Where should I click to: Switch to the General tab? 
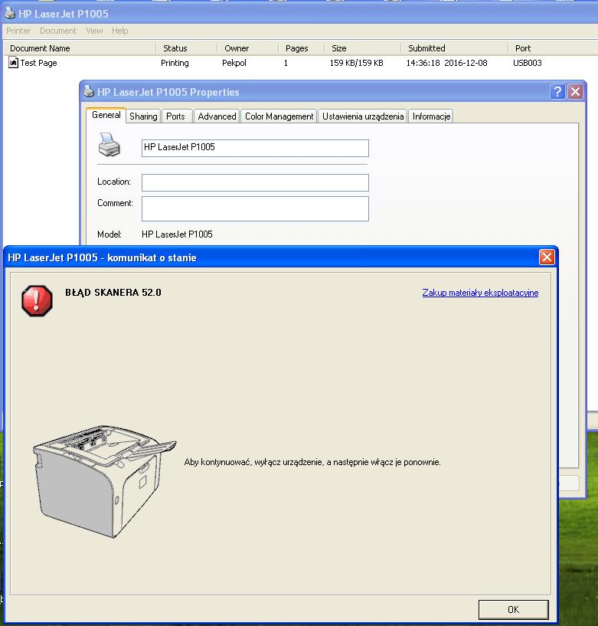(106, 115)
